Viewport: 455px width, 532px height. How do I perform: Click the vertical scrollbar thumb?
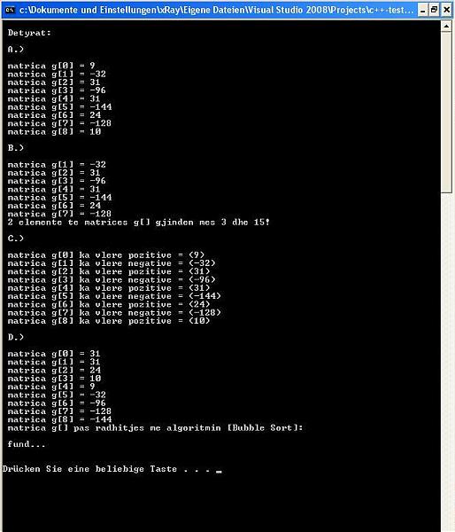[x=446, y=113]
